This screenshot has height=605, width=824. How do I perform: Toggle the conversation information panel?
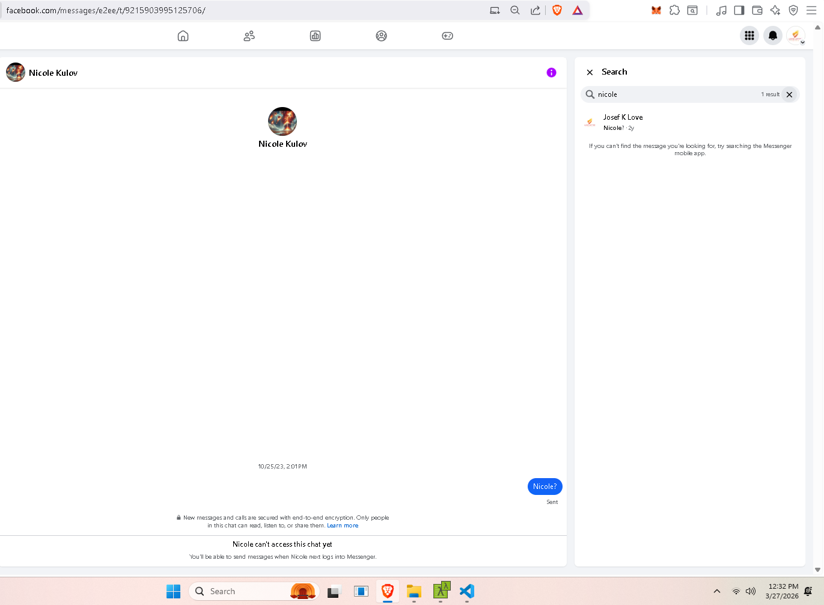(551, 73)
